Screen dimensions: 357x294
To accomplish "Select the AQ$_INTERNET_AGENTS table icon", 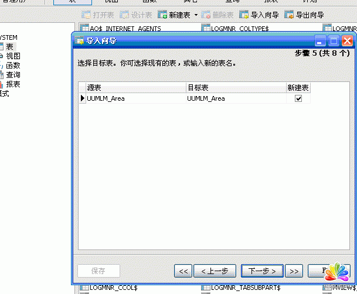I will (x=84, y=28).
